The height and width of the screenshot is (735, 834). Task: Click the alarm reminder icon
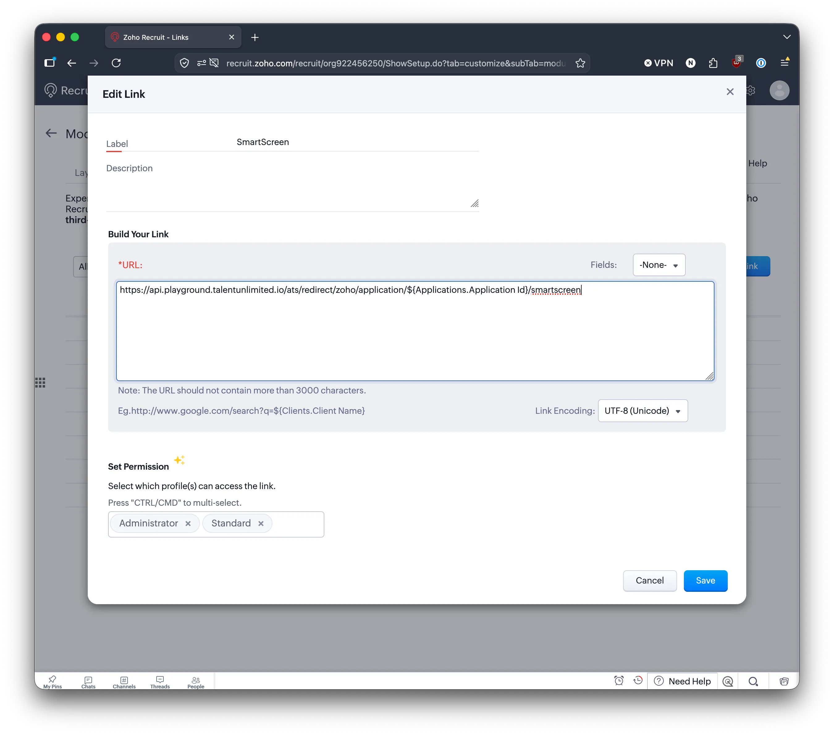click(x=619, y=680)
